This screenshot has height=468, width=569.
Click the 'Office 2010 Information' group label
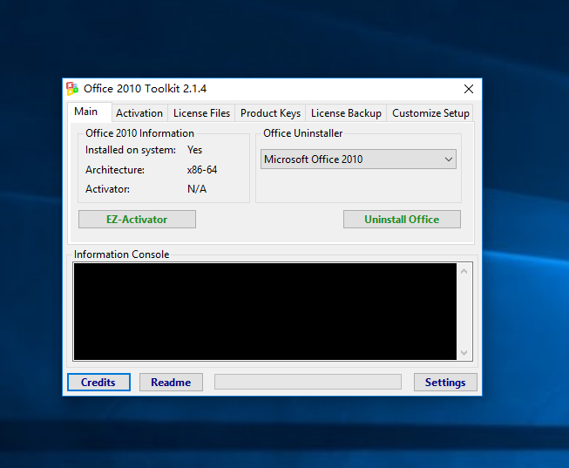[x=139, y=133]
